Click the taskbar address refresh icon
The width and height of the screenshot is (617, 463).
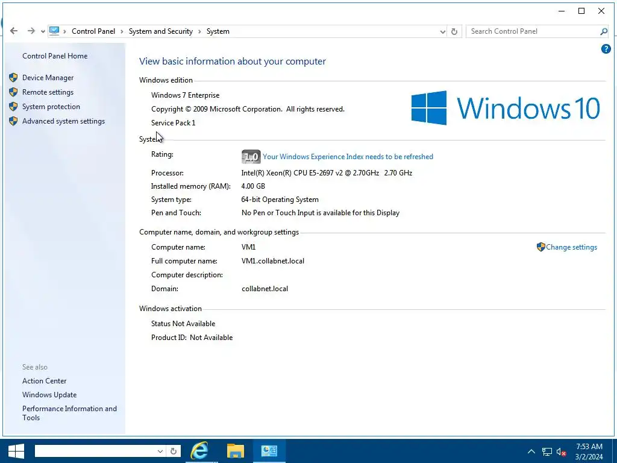[173, 451]
